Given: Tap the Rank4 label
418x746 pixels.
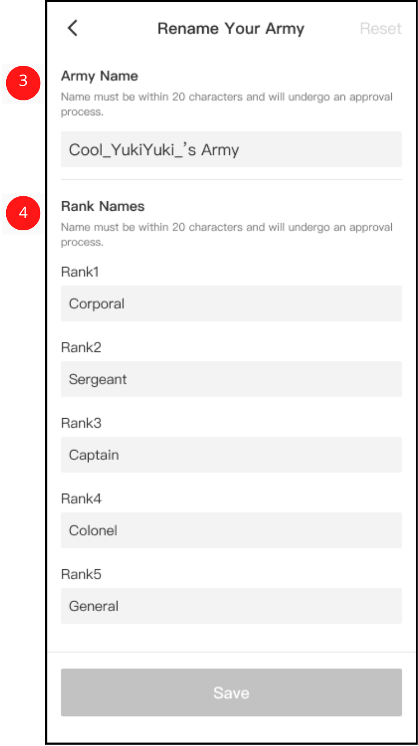Looking at the screenshot, I should tap(81, 499).
